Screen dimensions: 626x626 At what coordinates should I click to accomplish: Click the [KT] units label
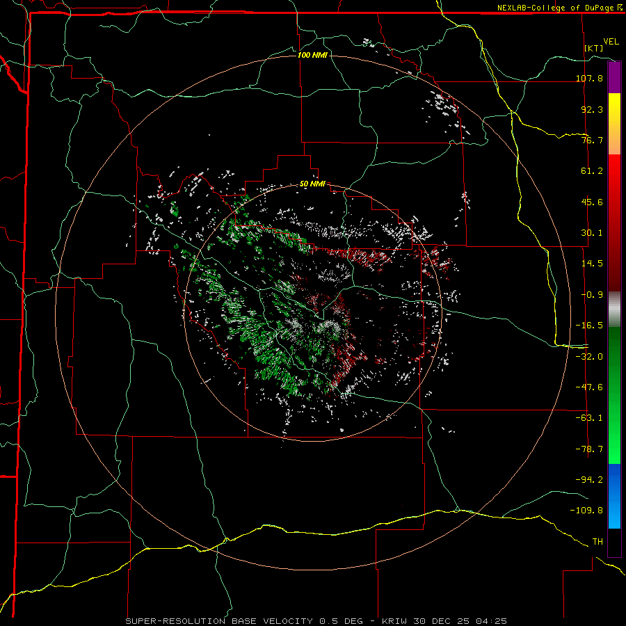click(594, 48)
